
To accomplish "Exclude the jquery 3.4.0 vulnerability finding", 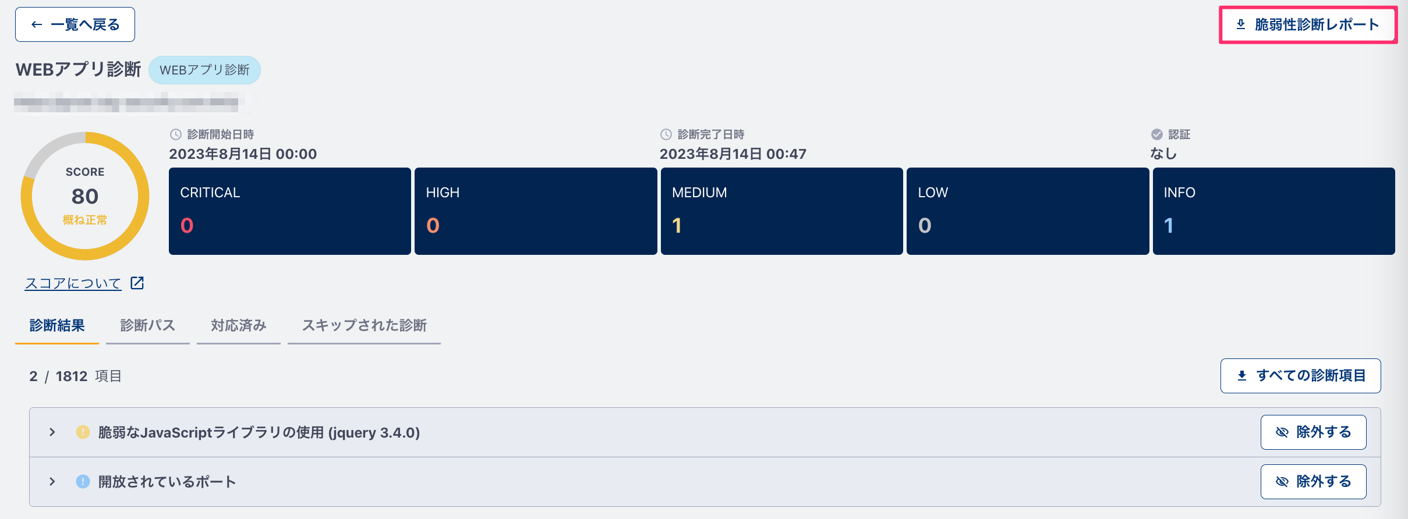I will pyautogui.click(x=1313, y=432).
